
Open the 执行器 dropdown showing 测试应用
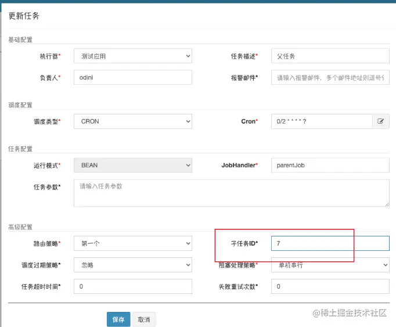click(133, 56)
